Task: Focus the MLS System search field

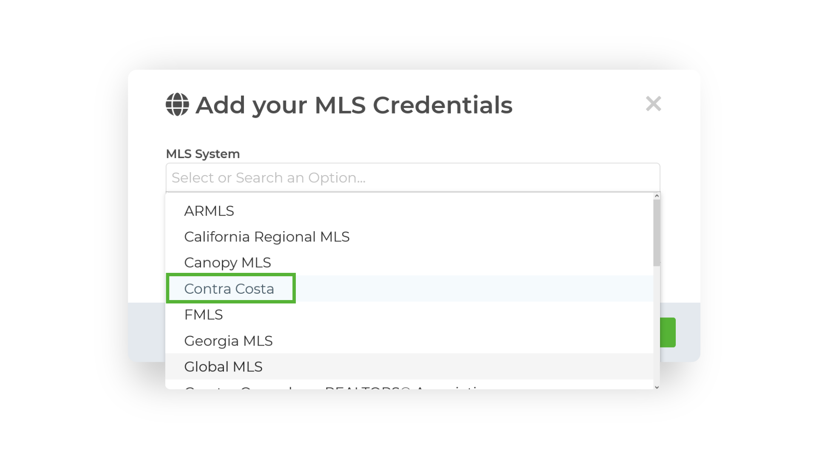Action: tap(413, 178)
